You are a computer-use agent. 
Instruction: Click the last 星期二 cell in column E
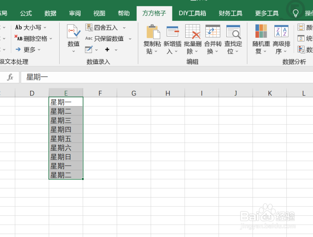(x=66, y=175)
